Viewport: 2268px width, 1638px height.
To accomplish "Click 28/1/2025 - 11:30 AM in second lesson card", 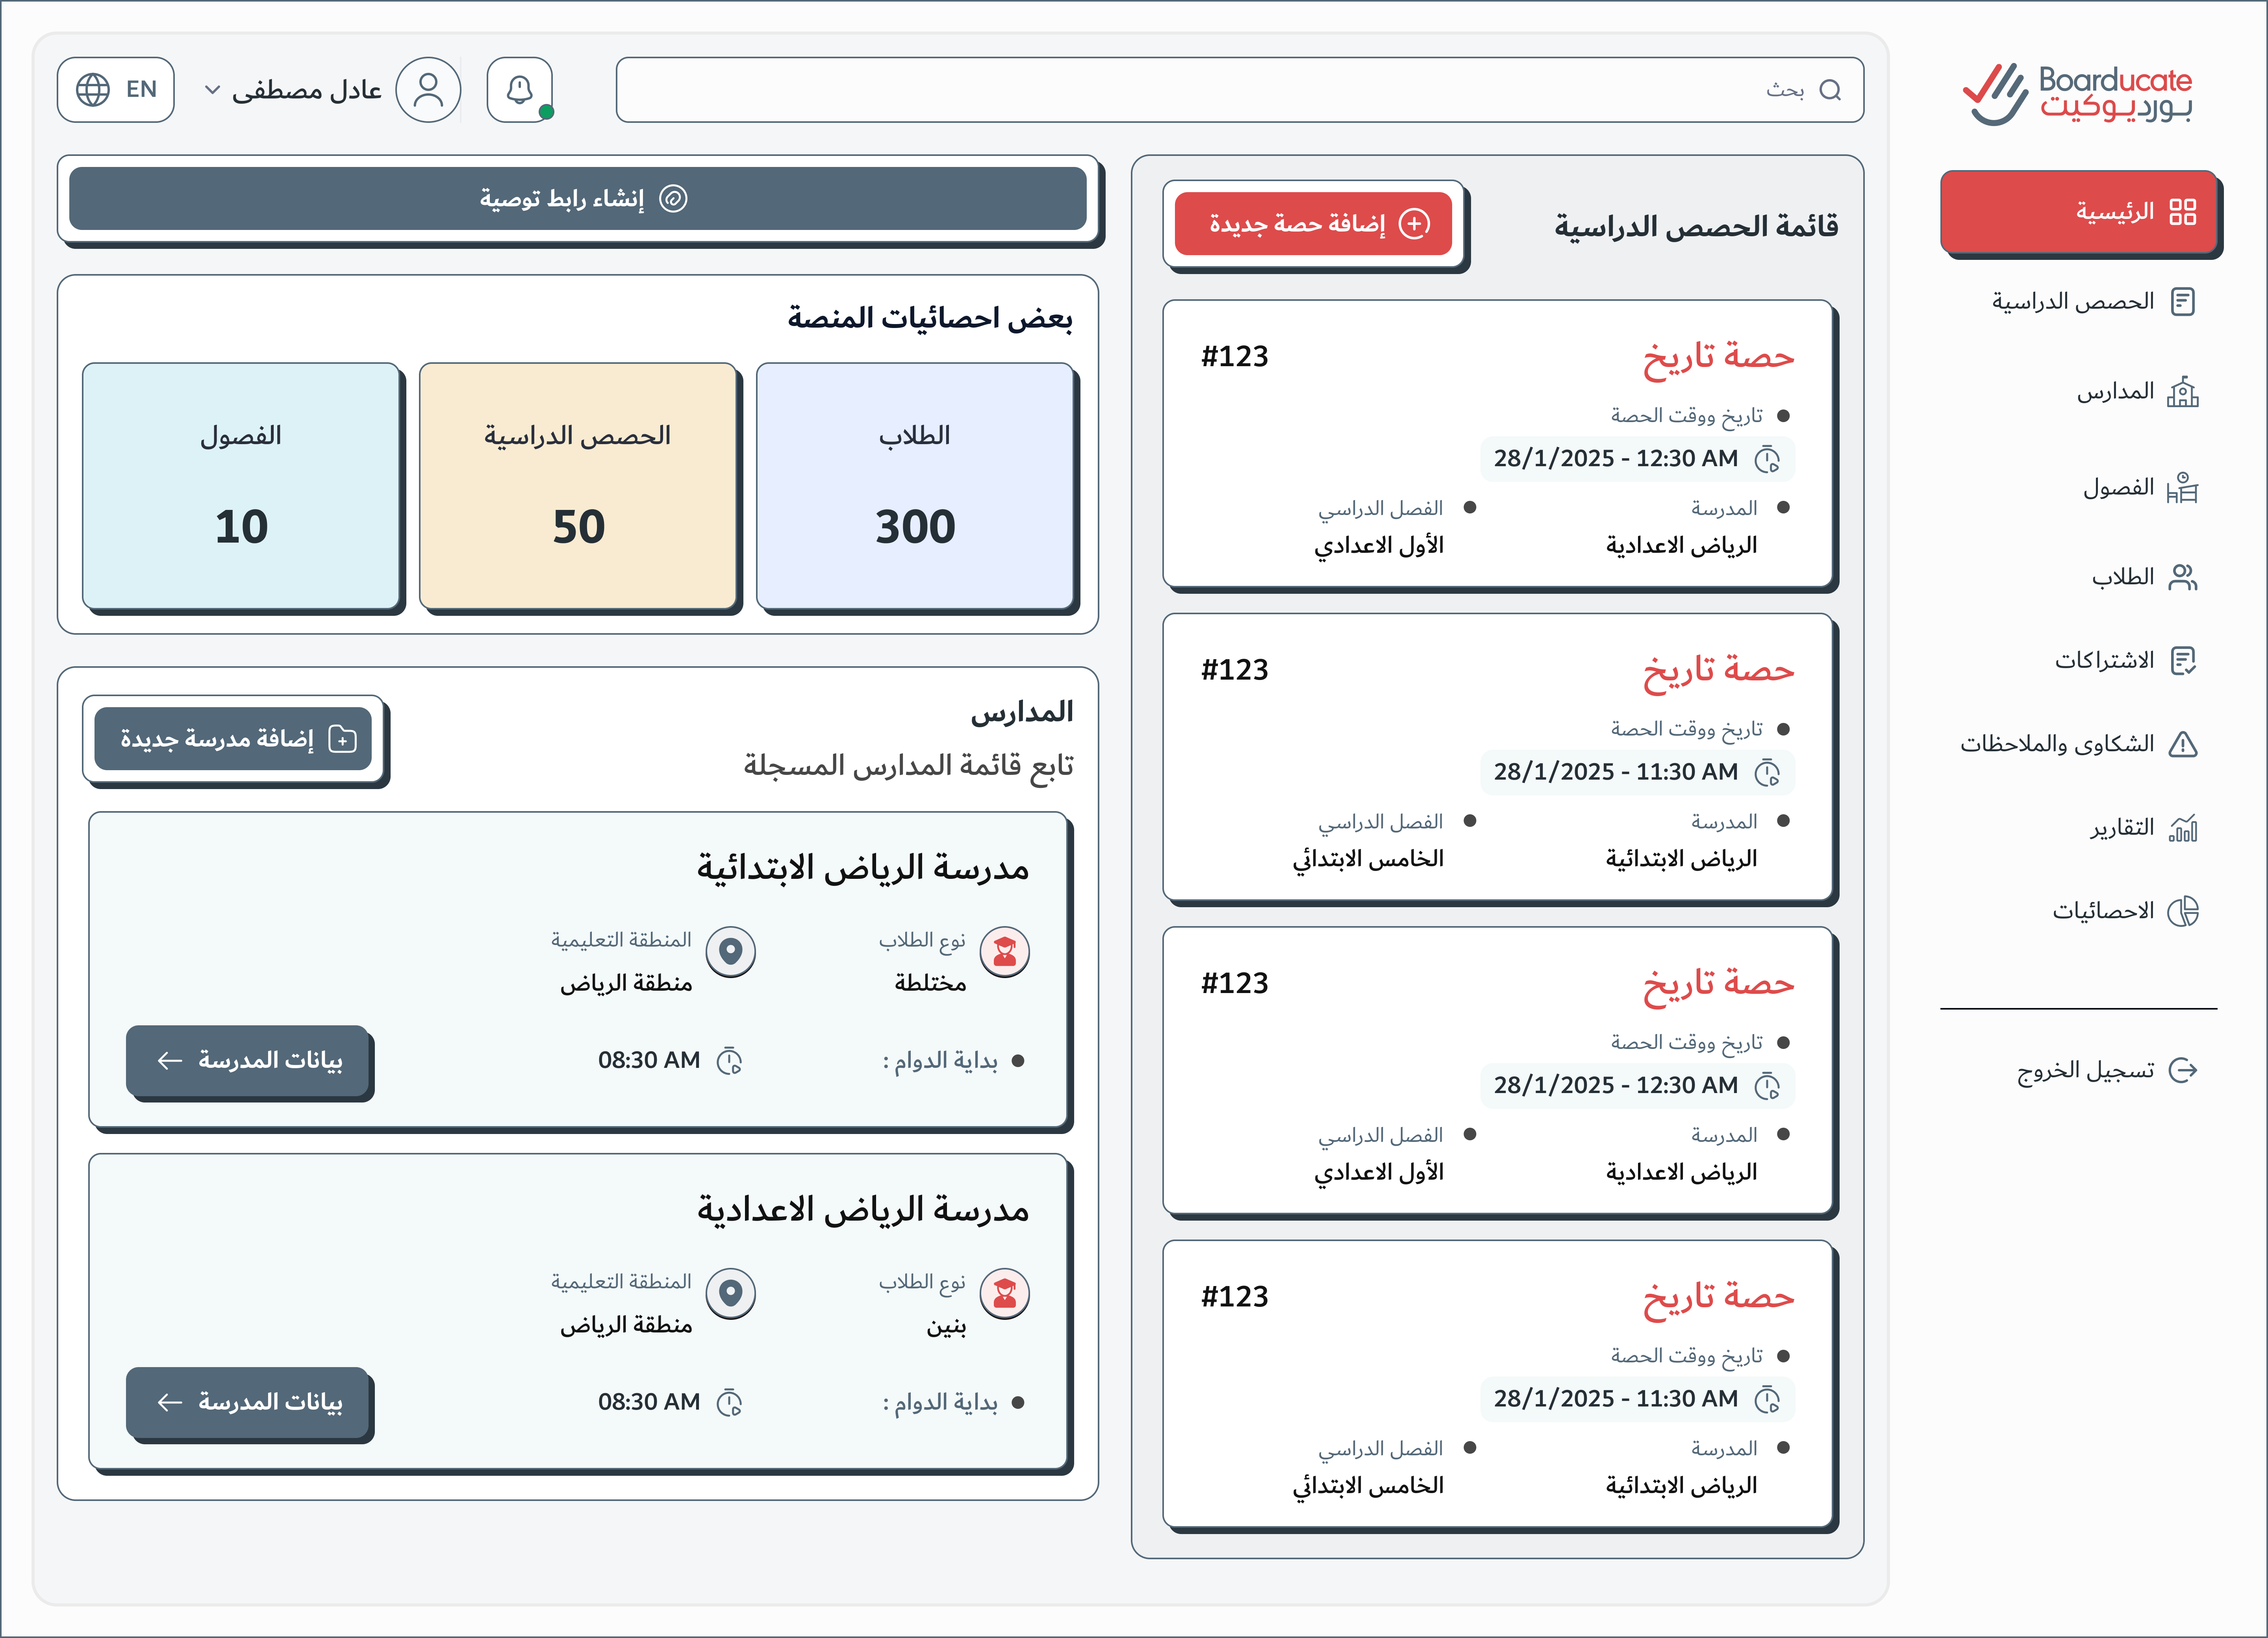I will click(1616, 772).
